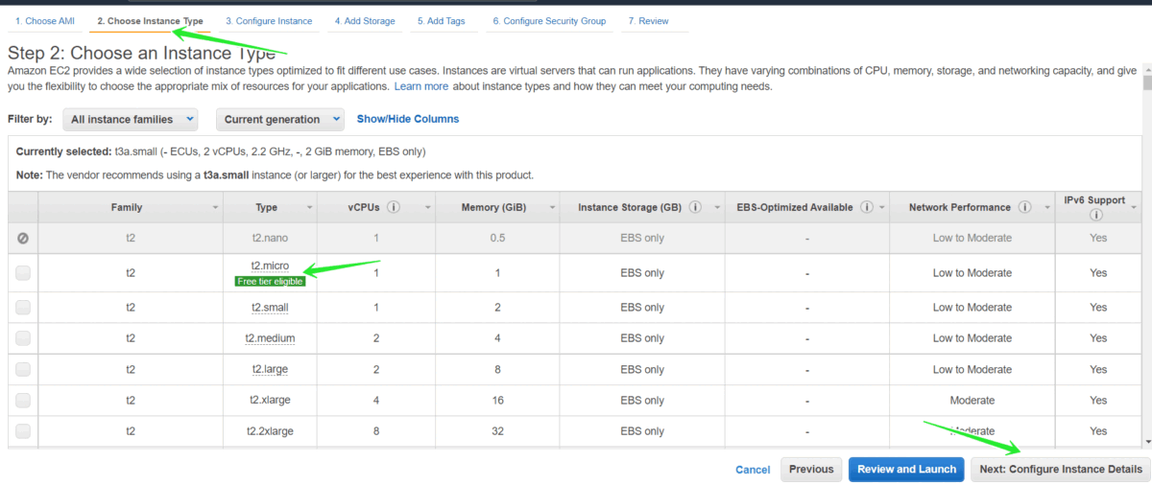This screenshot has height=485, width=1152.
Task: Switch to the 6. Configure Security Group tab
Action: point(549,21)
